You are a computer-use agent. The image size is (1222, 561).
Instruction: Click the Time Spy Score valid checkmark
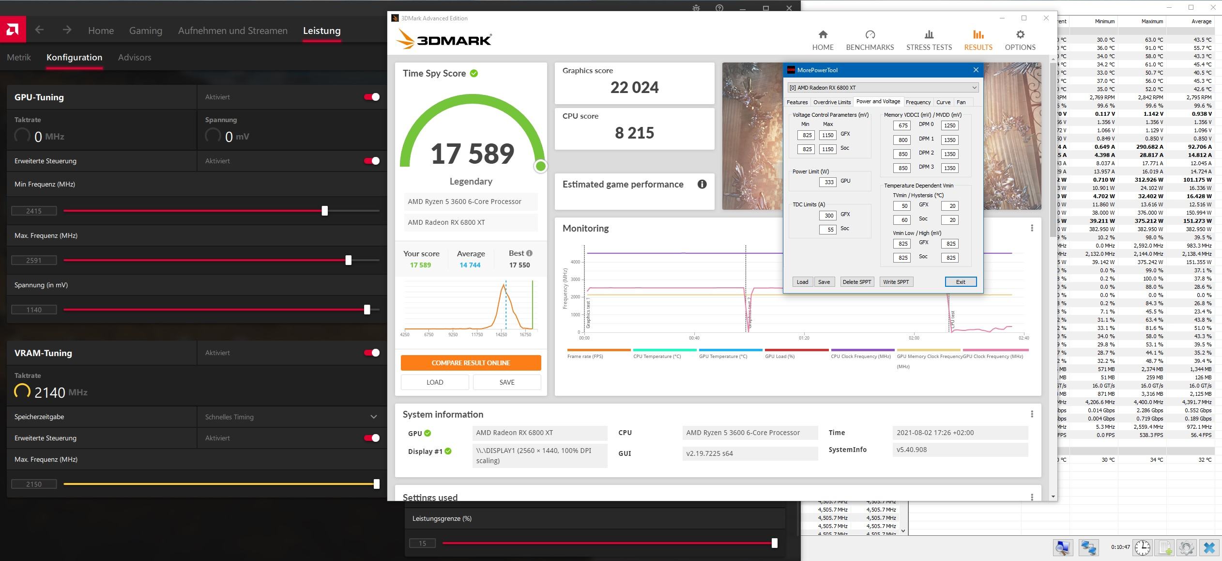coord(474,73)
